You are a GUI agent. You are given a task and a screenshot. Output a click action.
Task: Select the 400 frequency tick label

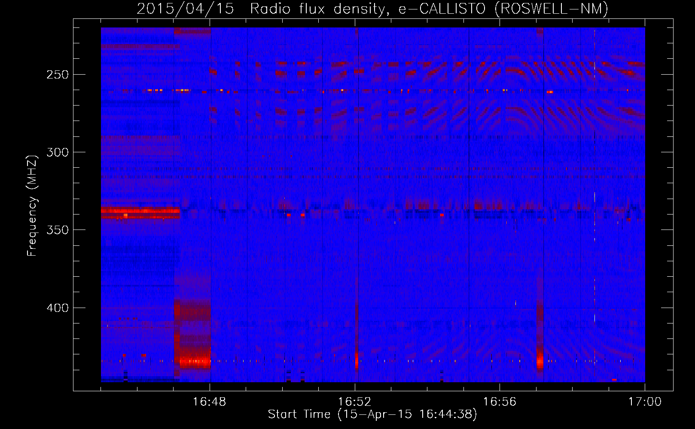pos(58,308)
